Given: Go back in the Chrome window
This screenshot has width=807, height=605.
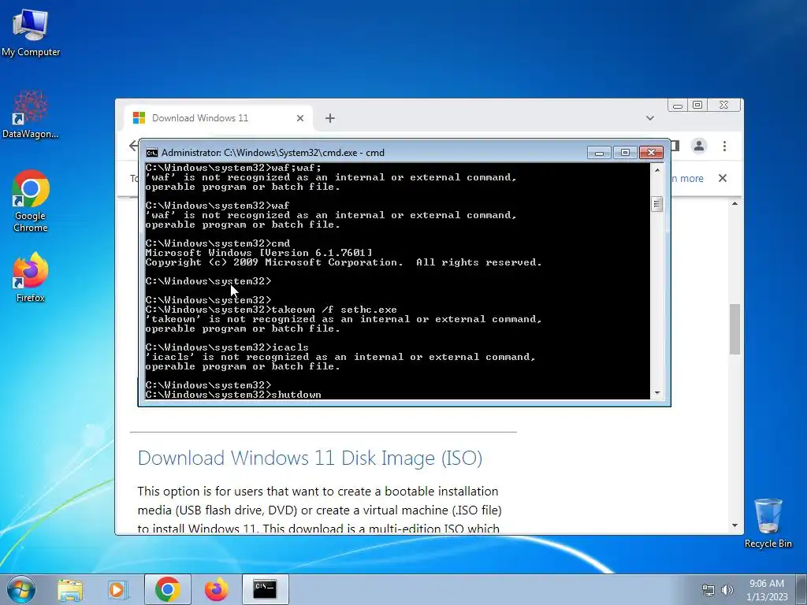Looking at the screenshot, I should click(x=133, y=146).
